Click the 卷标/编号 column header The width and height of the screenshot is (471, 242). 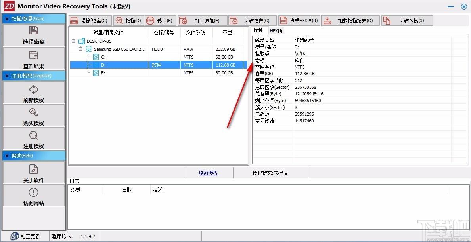164,33
